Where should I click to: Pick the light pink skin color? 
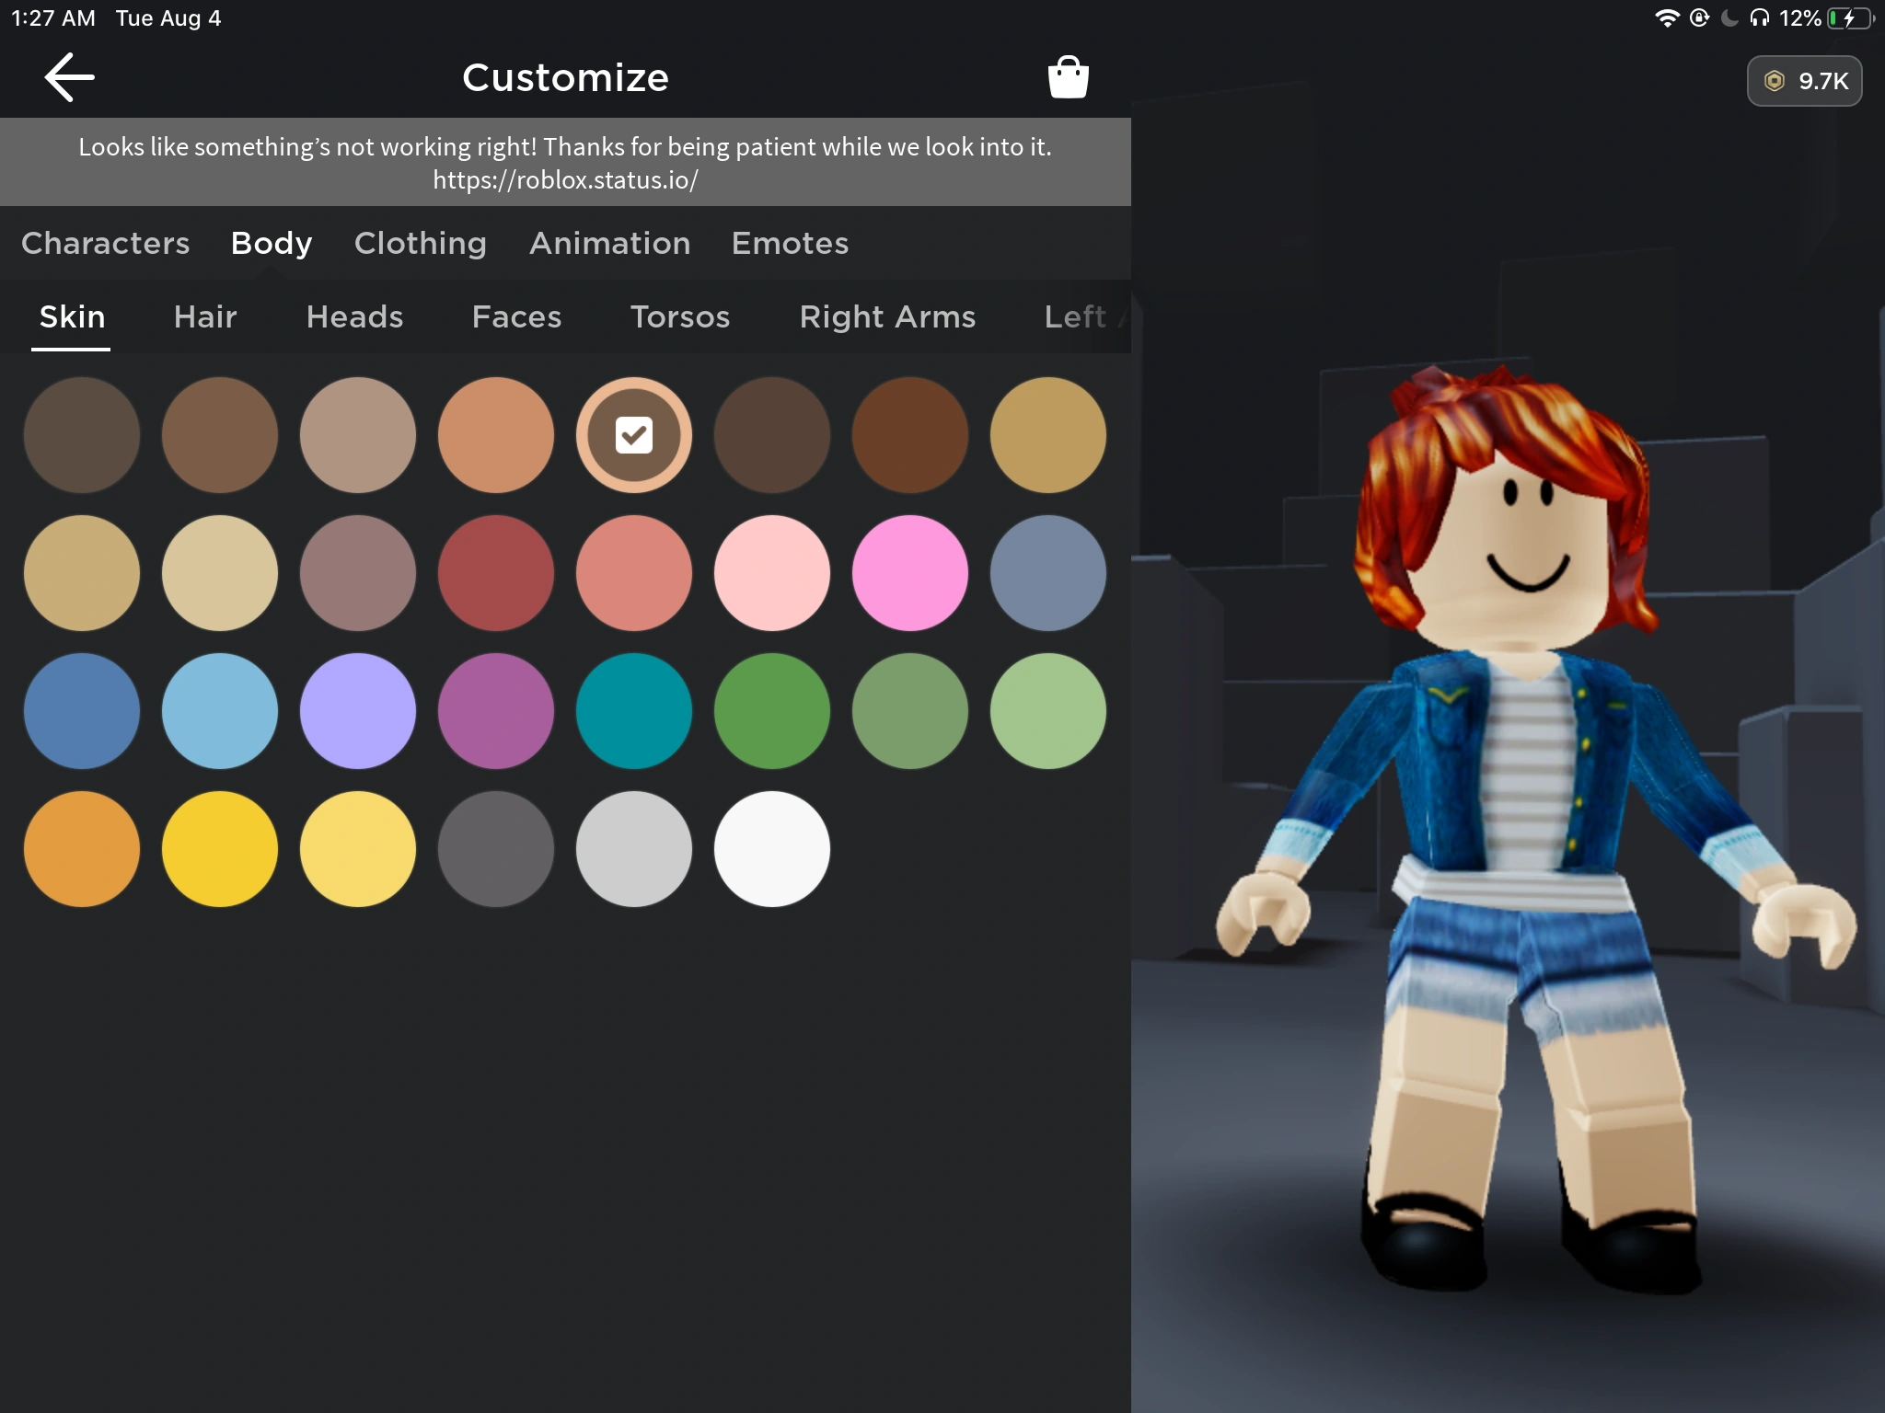tap(772, 573)
